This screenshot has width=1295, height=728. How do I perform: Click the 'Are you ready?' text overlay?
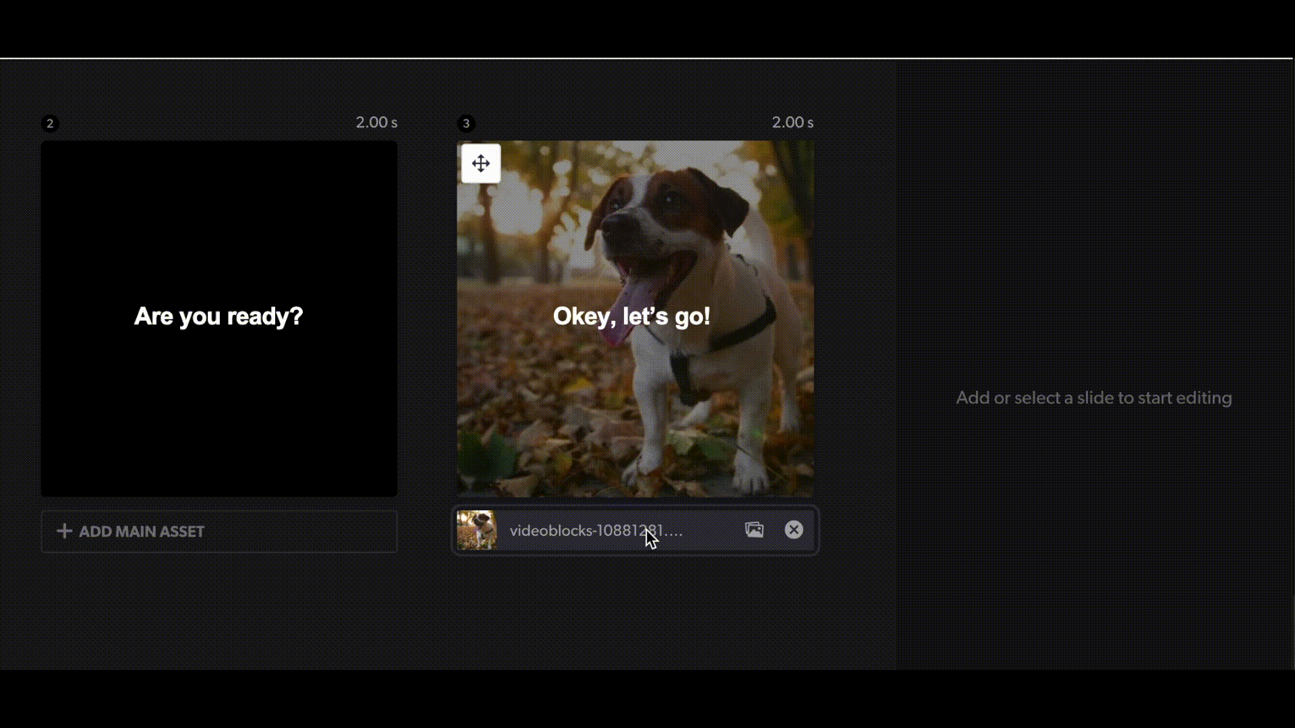point(219,316)
